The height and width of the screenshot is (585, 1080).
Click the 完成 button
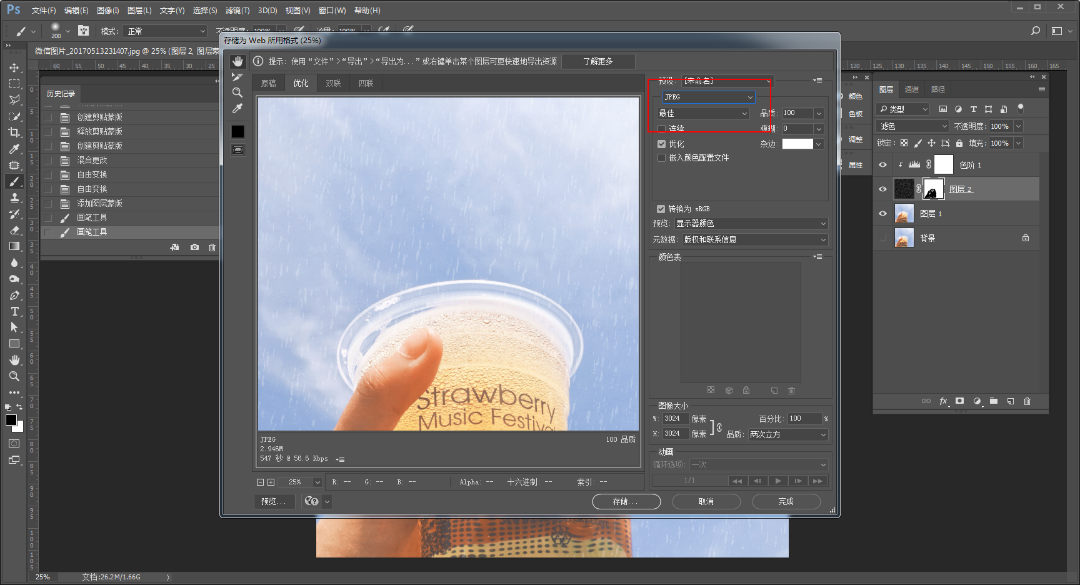(786, 501)
